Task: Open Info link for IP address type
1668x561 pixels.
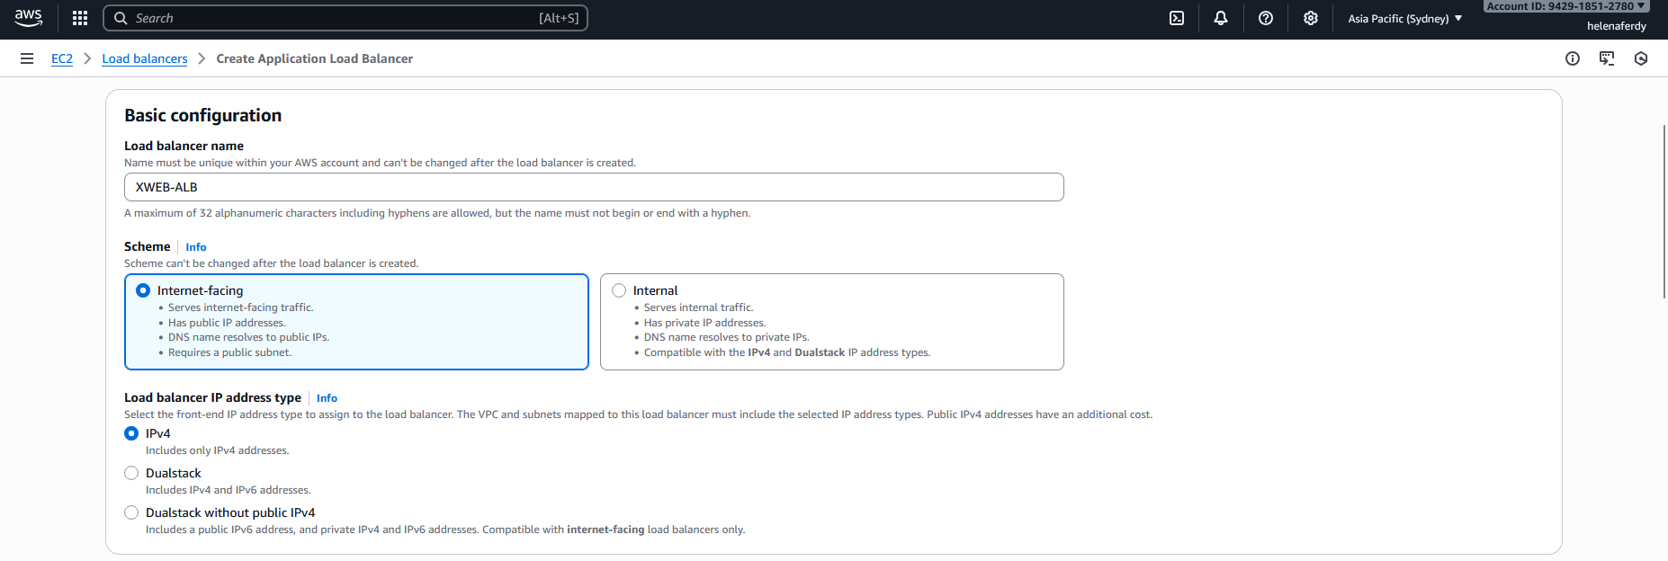Action: (327, 398)
